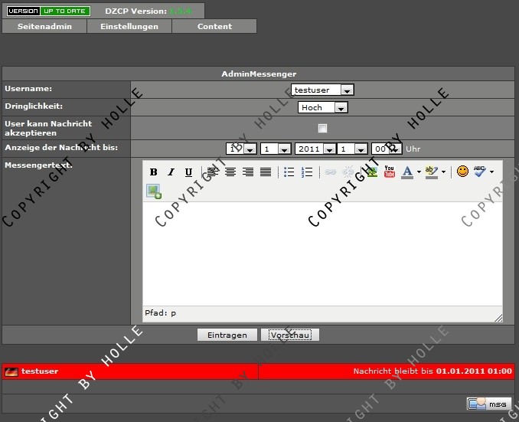
Task: Open the Einstellungen menu tab
Action: tap(129, 26)
